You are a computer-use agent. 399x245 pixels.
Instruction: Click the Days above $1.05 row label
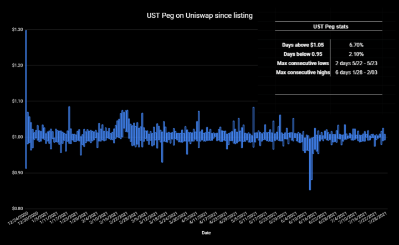303,45
